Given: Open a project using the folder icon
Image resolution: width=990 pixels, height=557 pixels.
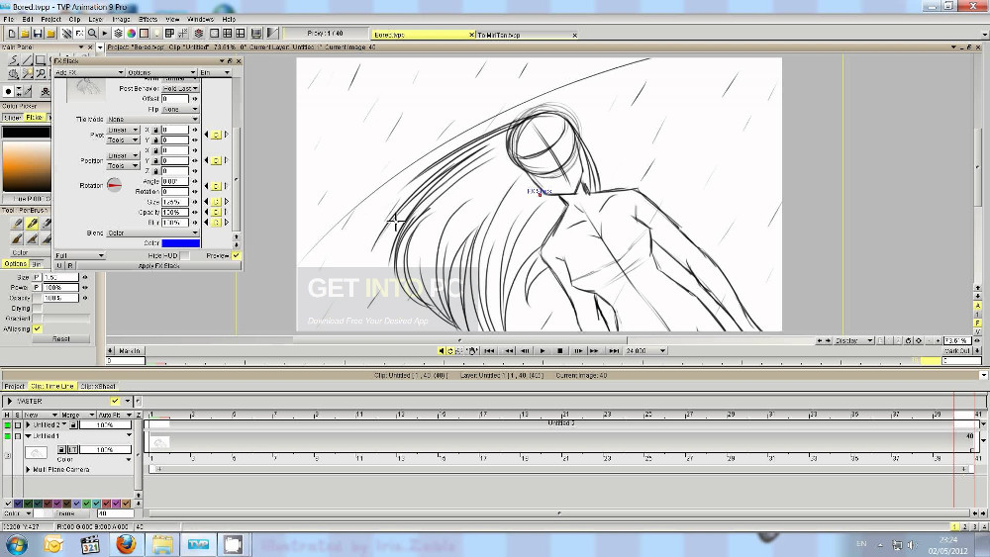Looking at the screenshot, I should [24, 33].
